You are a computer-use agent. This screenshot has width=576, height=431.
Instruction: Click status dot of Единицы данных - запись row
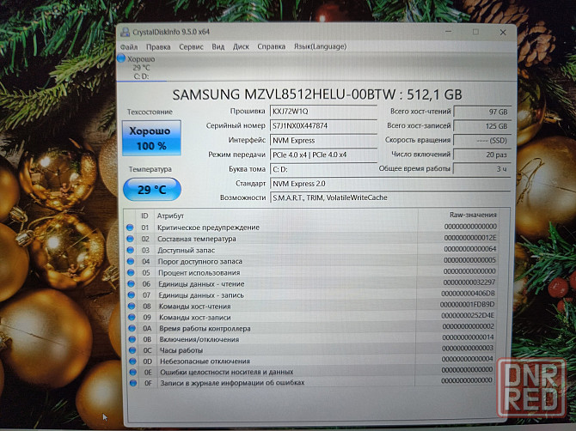pyautogui.click(x=132, y=294)
